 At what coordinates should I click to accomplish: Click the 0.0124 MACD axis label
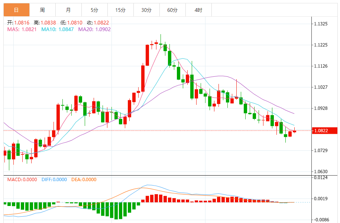tap(321, 178)
